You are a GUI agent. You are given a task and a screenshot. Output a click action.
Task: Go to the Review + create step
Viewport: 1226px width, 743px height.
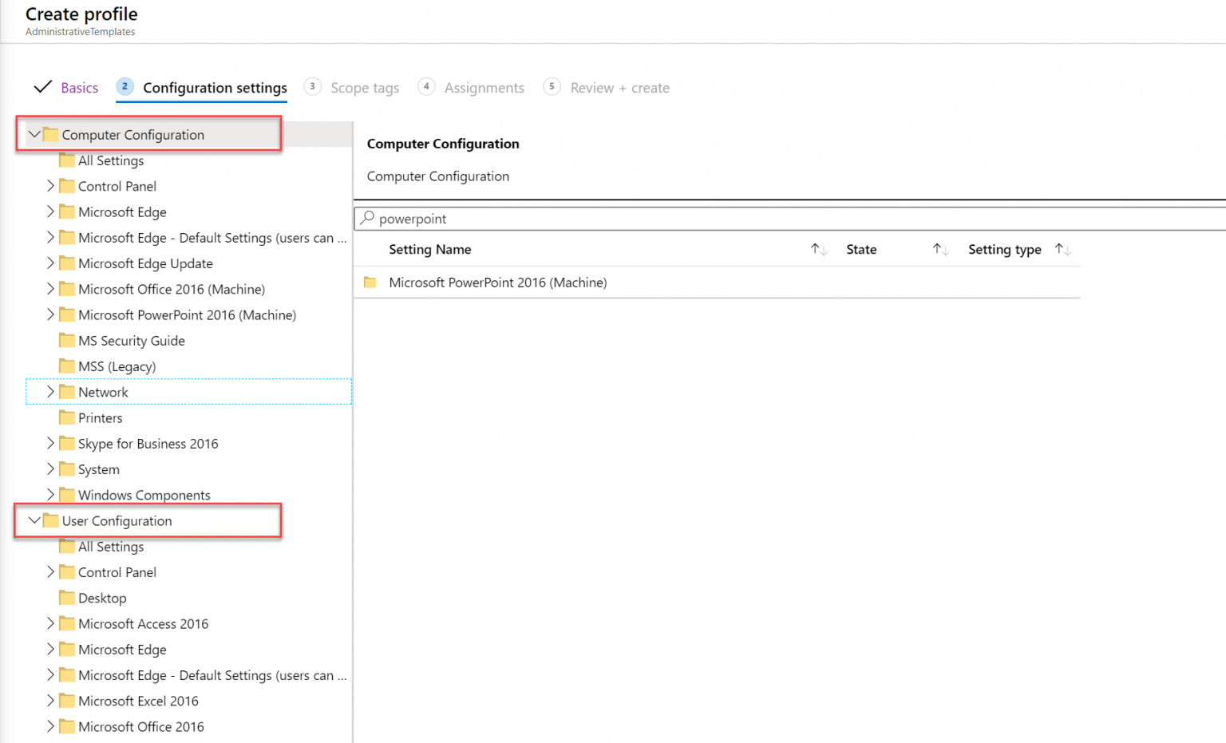click(619, 88)
